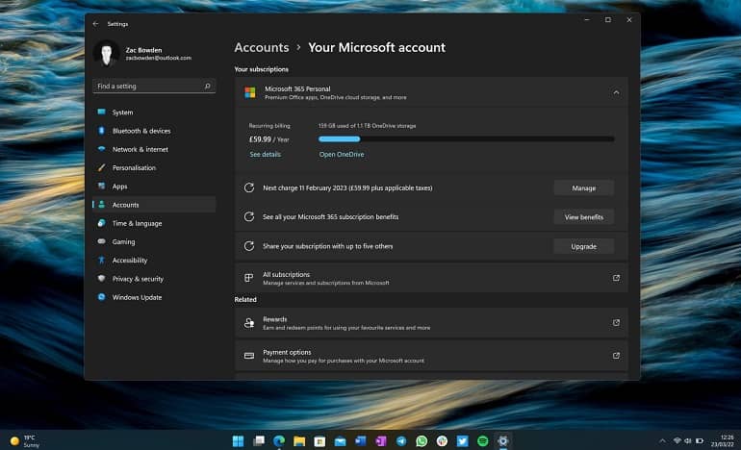Click the Payment options card icon
The width and height of the screenshot is (741, 450).
249,356
